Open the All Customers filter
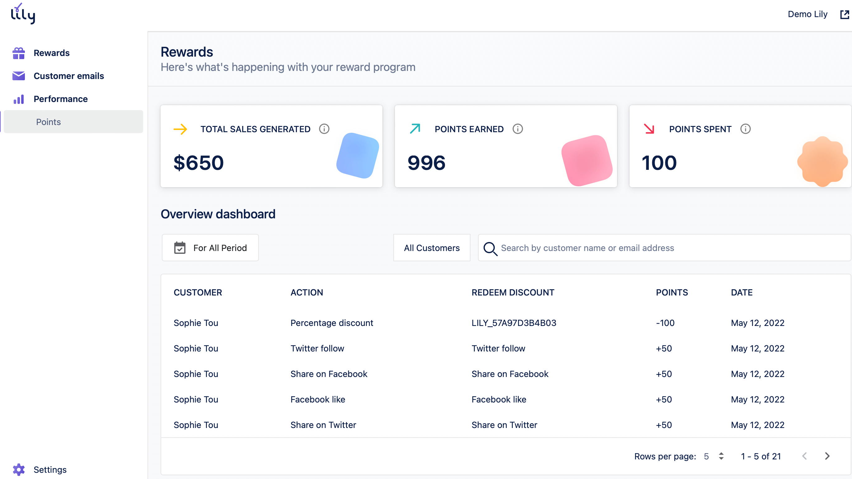 click(x=432, y=248)
